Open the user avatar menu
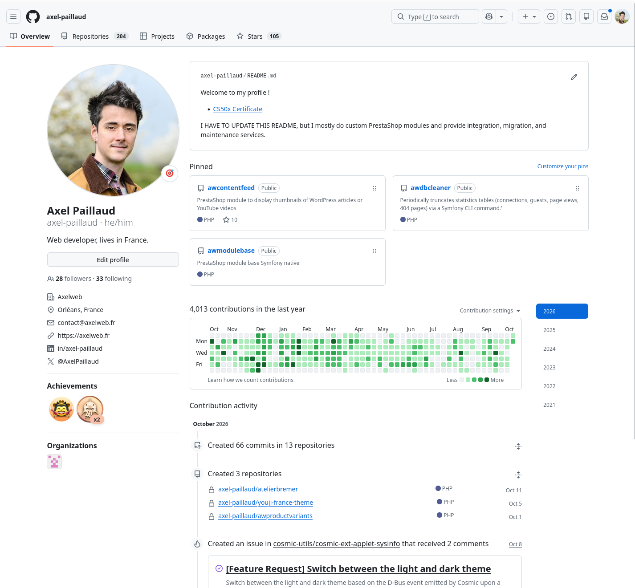Image resolution: width=635 pixels, height=588 pixels. click(622, 16)
